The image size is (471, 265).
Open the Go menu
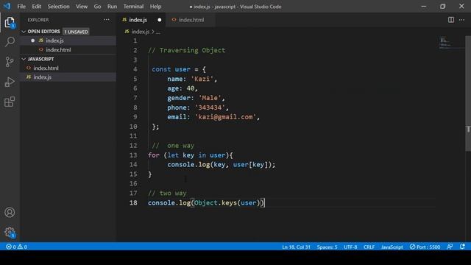pos(97,7)
